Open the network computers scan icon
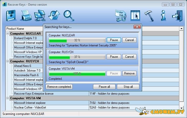Screen dimensions: 187x118 point(40,15)
